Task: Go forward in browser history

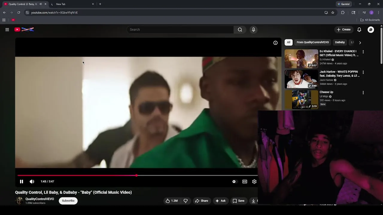Action: [x=11, y=13]
